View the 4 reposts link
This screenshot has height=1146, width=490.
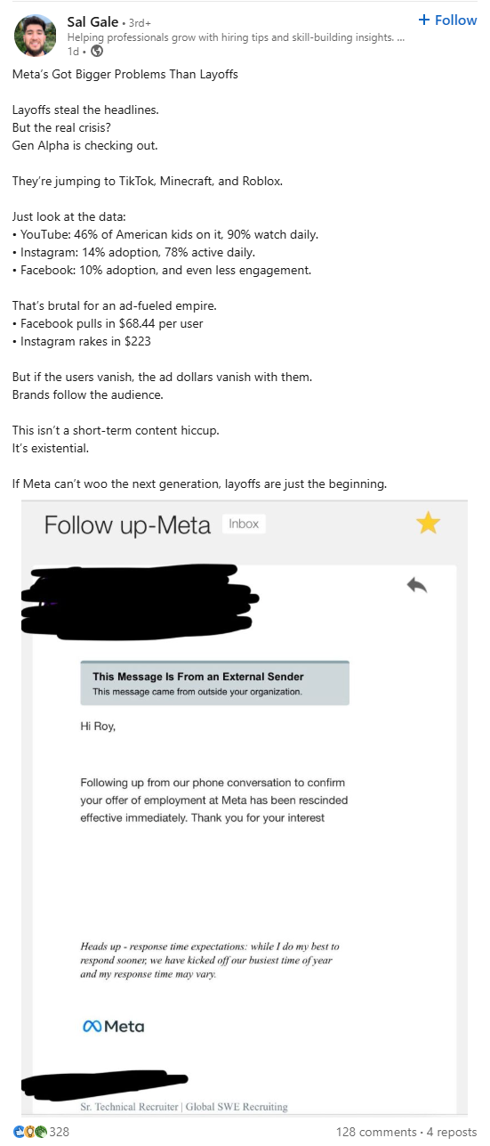[x=452, y=1132]
